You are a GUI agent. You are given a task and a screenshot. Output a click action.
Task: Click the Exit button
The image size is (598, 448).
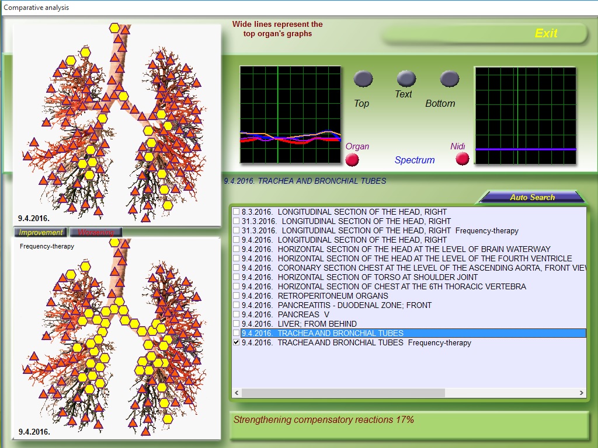(545, 34)
